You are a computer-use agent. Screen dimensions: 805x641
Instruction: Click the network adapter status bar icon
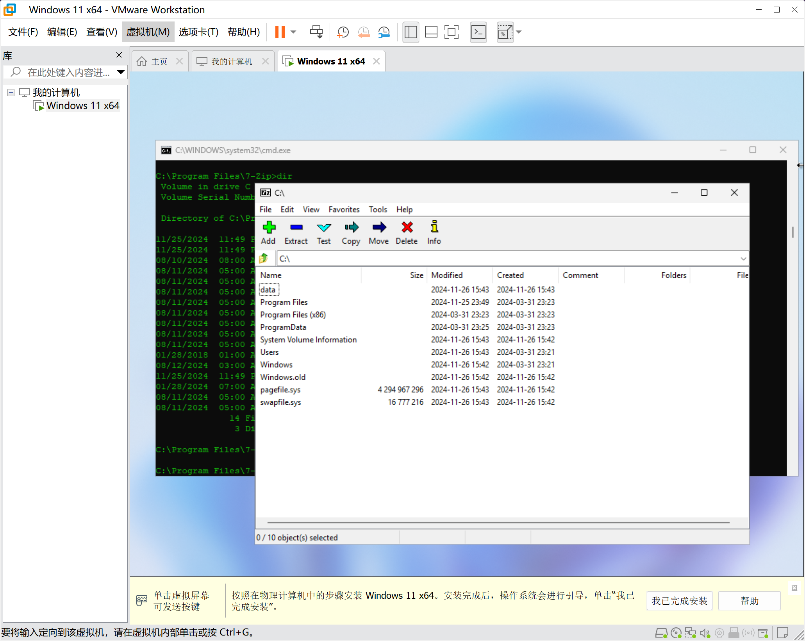coord(691,633)
